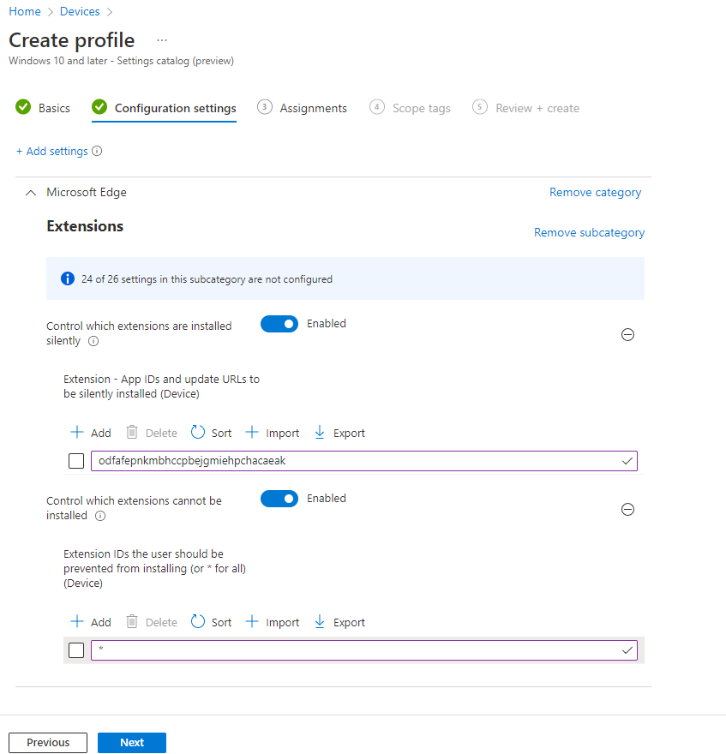Add a blocked extension ID entry
Viewport: 726px width, 754px height.
pos(91,622)
